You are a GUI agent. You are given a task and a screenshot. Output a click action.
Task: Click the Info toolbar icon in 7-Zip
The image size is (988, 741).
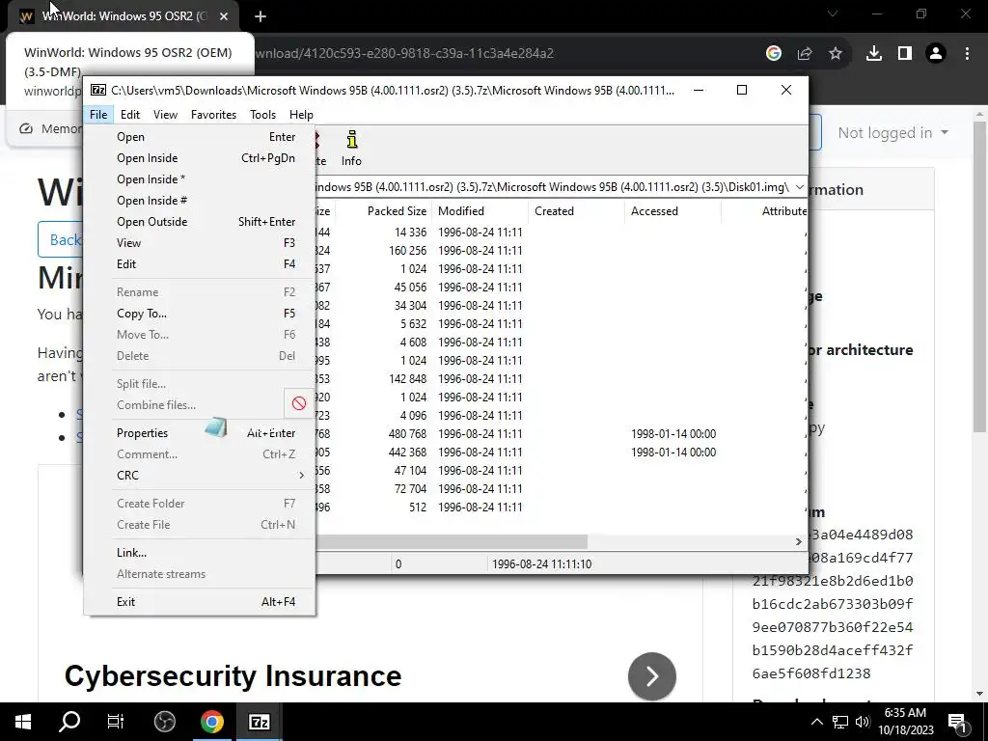351,149
